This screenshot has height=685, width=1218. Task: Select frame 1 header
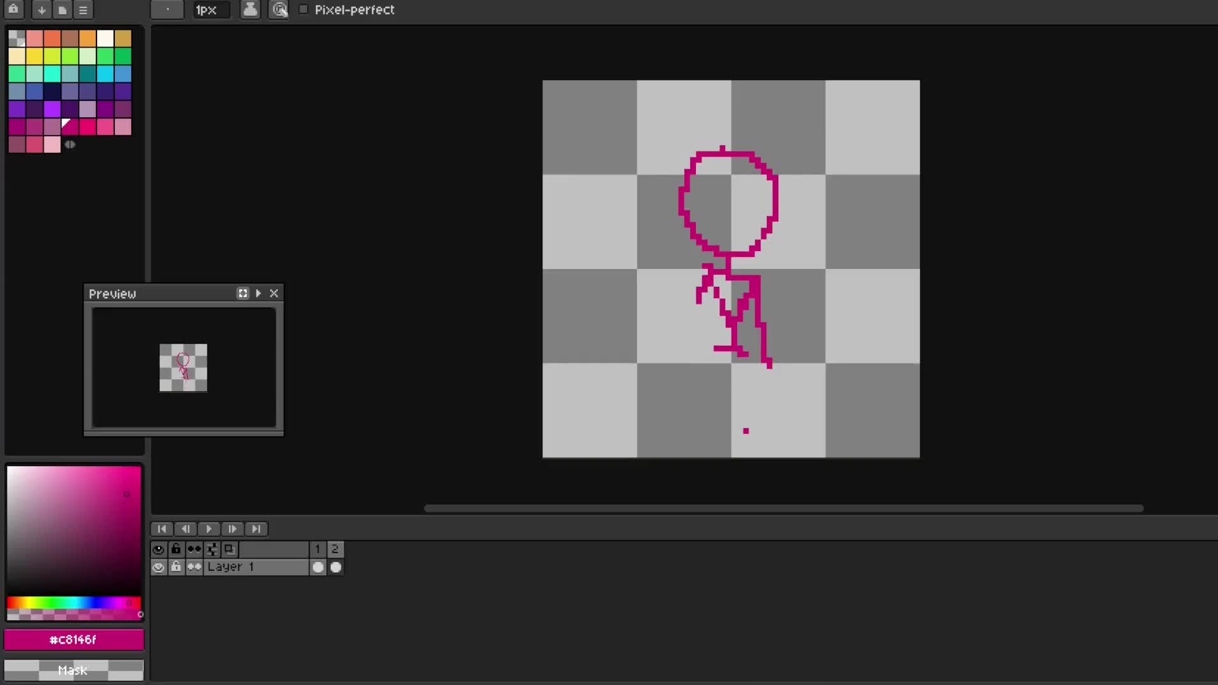(x=317, y=549)
